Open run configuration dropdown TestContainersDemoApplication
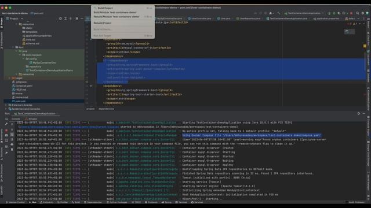Viewport: 371px width, 208px height. (304, 13)
